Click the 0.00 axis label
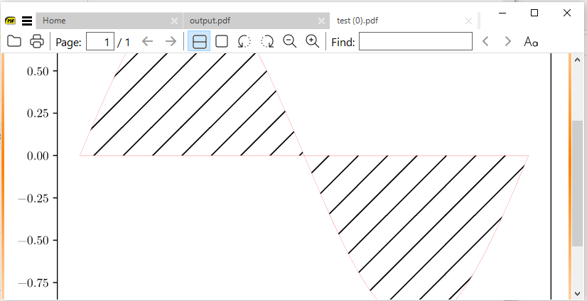 [x=38, y=155]
